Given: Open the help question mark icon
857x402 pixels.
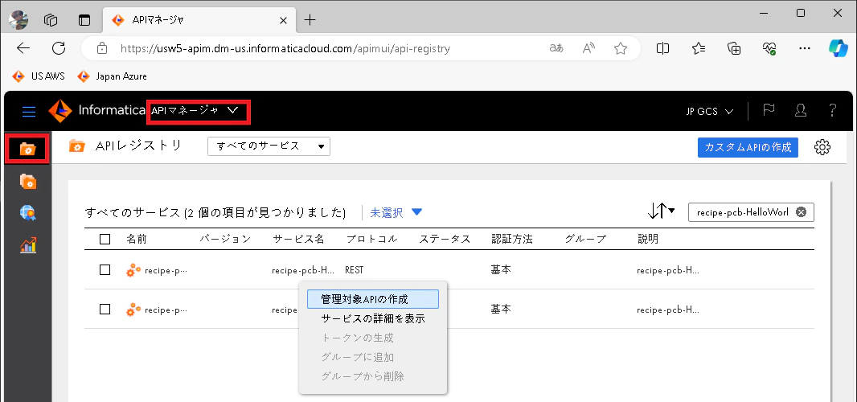Looking at the screenshot, I should coord(832,110).
